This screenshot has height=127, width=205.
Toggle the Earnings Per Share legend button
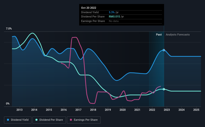pyautogui.click(x=84, y=120)
